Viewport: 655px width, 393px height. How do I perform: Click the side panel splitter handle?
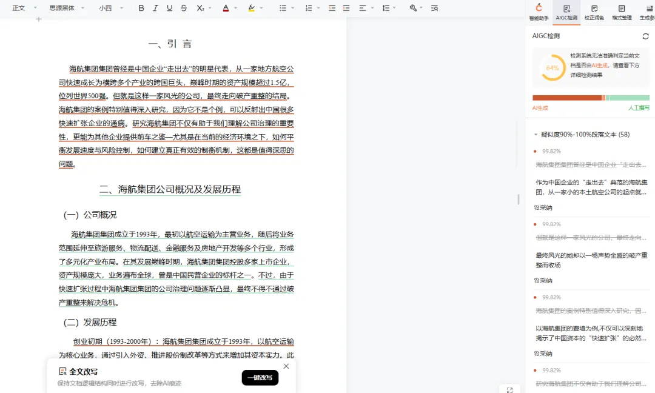(519, 200)
